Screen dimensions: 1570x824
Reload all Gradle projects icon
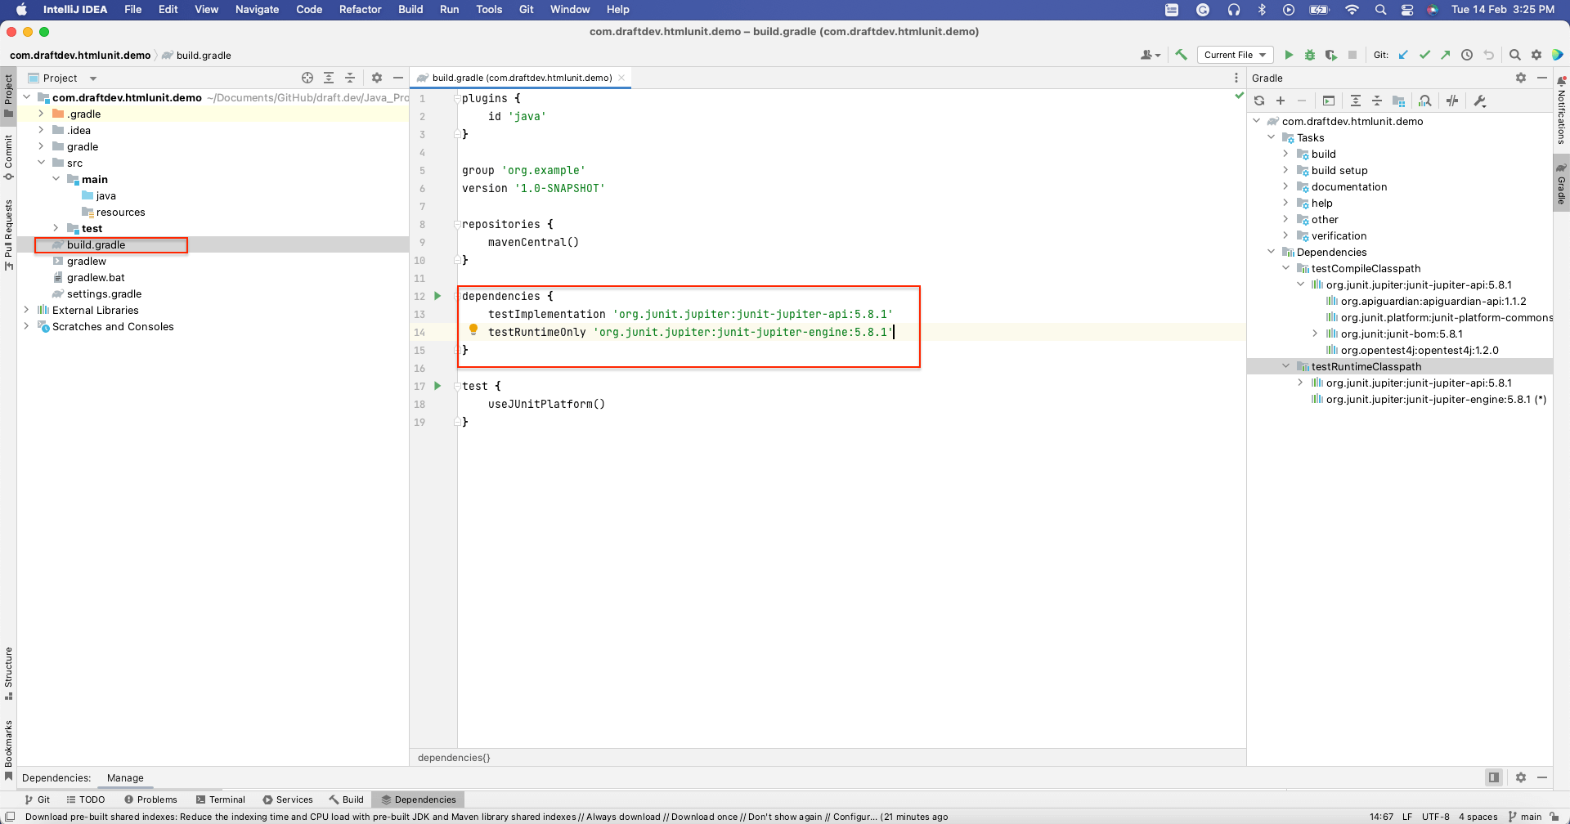[x=1259, y=101]
